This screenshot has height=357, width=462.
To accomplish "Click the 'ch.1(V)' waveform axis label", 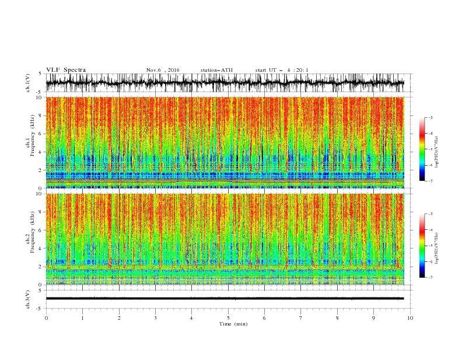I will [28, 83].
